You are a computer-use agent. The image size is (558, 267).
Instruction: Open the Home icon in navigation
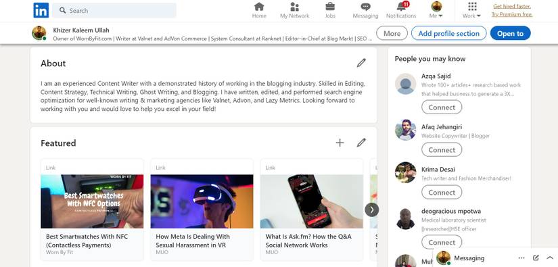point(259,10)
